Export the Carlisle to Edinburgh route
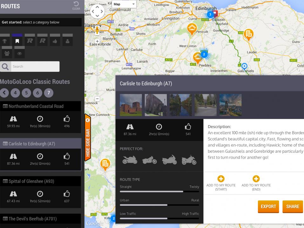The height and width of the screenshot is (228, 304). pos(268,206)
